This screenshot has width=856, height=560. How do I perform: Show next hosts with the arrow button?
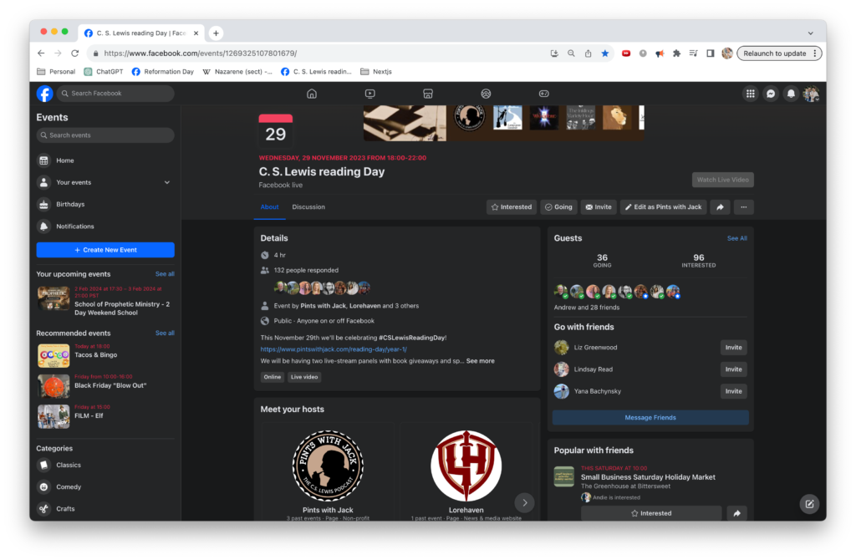tap(525, 502)
